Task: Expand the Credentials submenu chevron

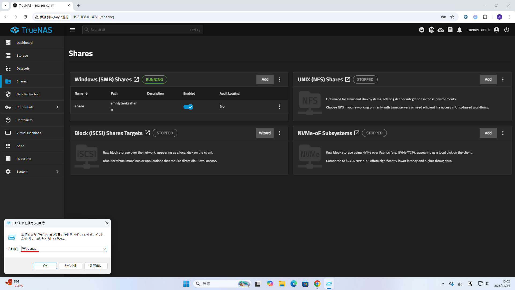Action: 57,107
